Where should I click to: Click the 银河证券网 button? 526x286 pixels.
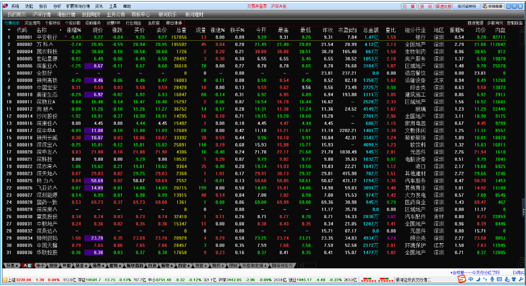click(x=467, y=6)
